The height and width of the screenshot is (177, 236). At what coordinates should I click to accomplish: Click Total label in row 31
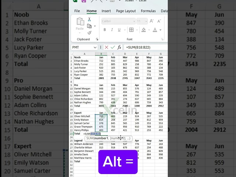(84, 162)
